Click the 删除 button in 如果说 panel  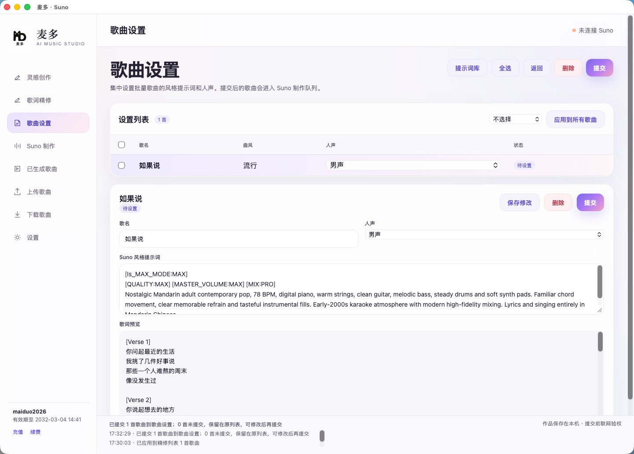point(558,203)
